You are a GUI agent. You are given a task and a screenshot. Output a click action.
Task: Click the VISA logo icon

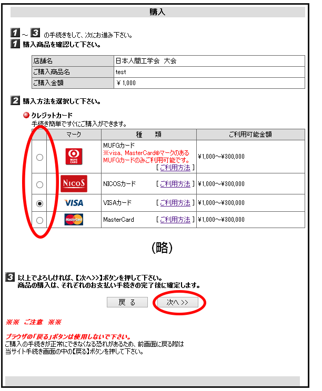[74, 203]
